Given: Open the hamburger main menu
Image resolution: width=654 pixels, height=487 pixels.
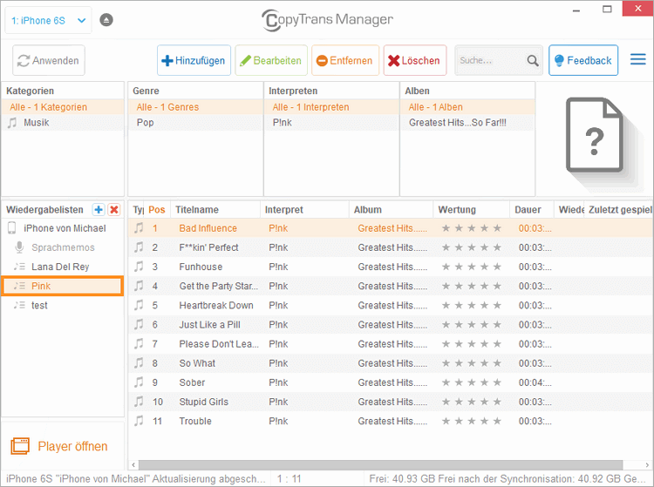Looking at the screenshot, I should click(637, 59).
